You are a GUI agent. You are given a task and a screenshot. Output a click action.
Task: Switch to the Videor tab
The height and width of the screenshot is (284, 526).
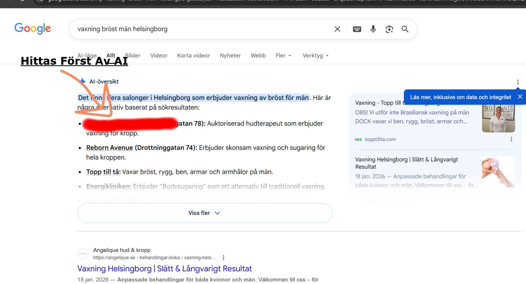[159, 55]
